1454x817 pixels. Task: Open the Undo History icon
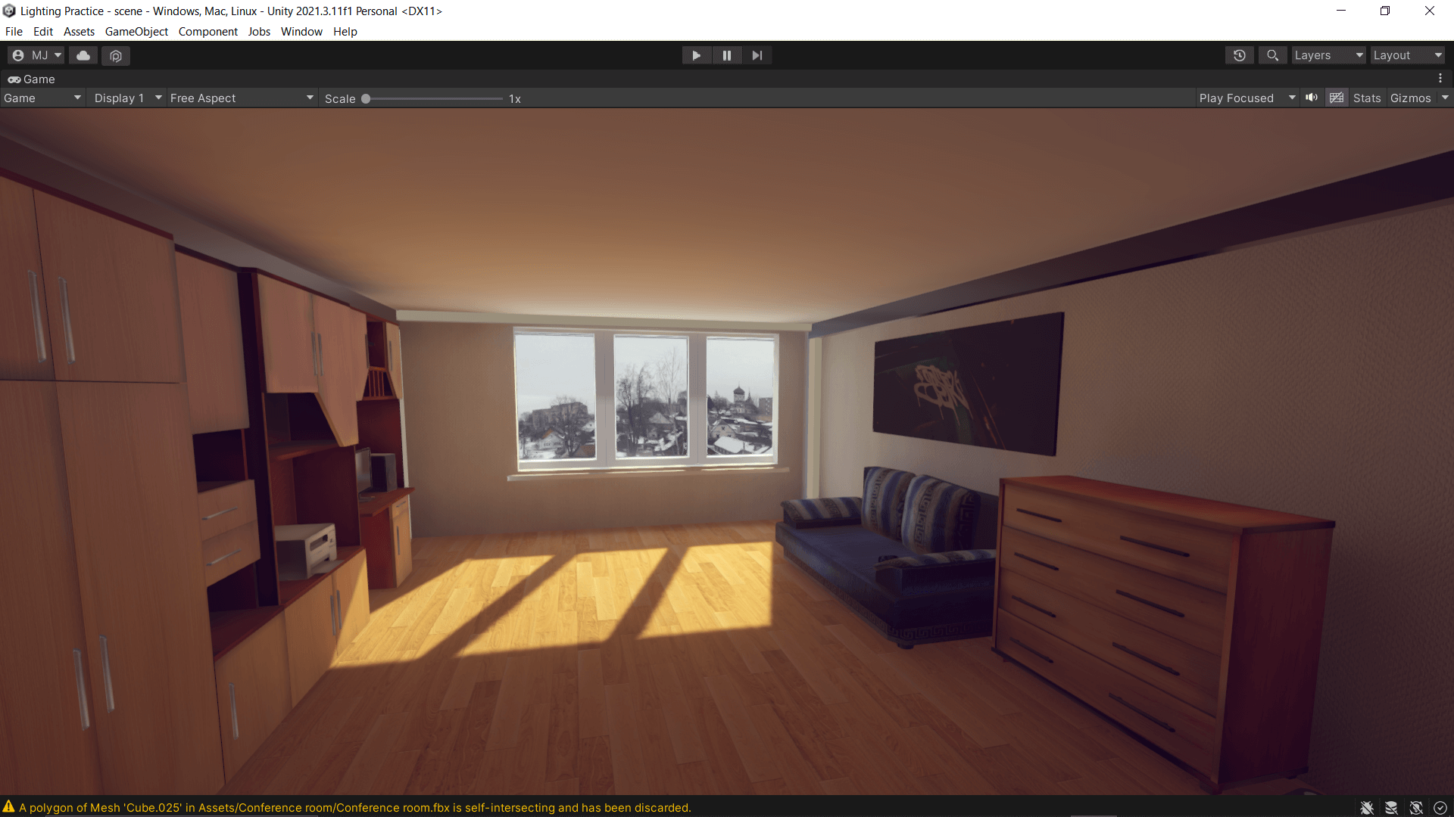(x=1239, y=55)
